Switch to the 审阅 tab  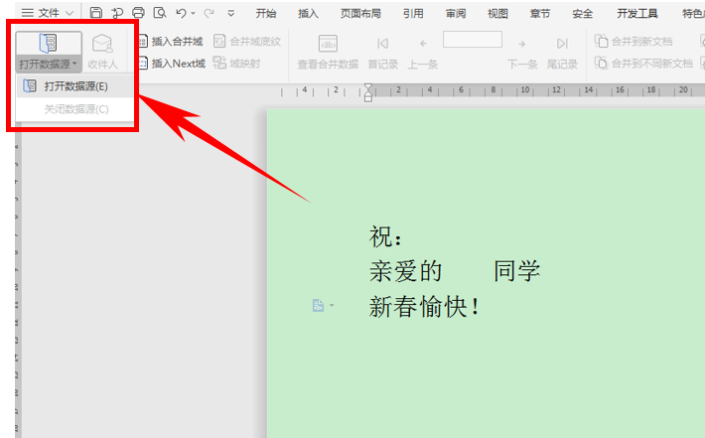pyautogui.click(x=456, y=14)
